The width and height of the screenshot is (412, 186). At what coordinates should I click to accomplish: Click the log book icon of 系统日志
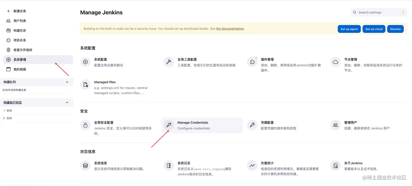tap(169, 165)
